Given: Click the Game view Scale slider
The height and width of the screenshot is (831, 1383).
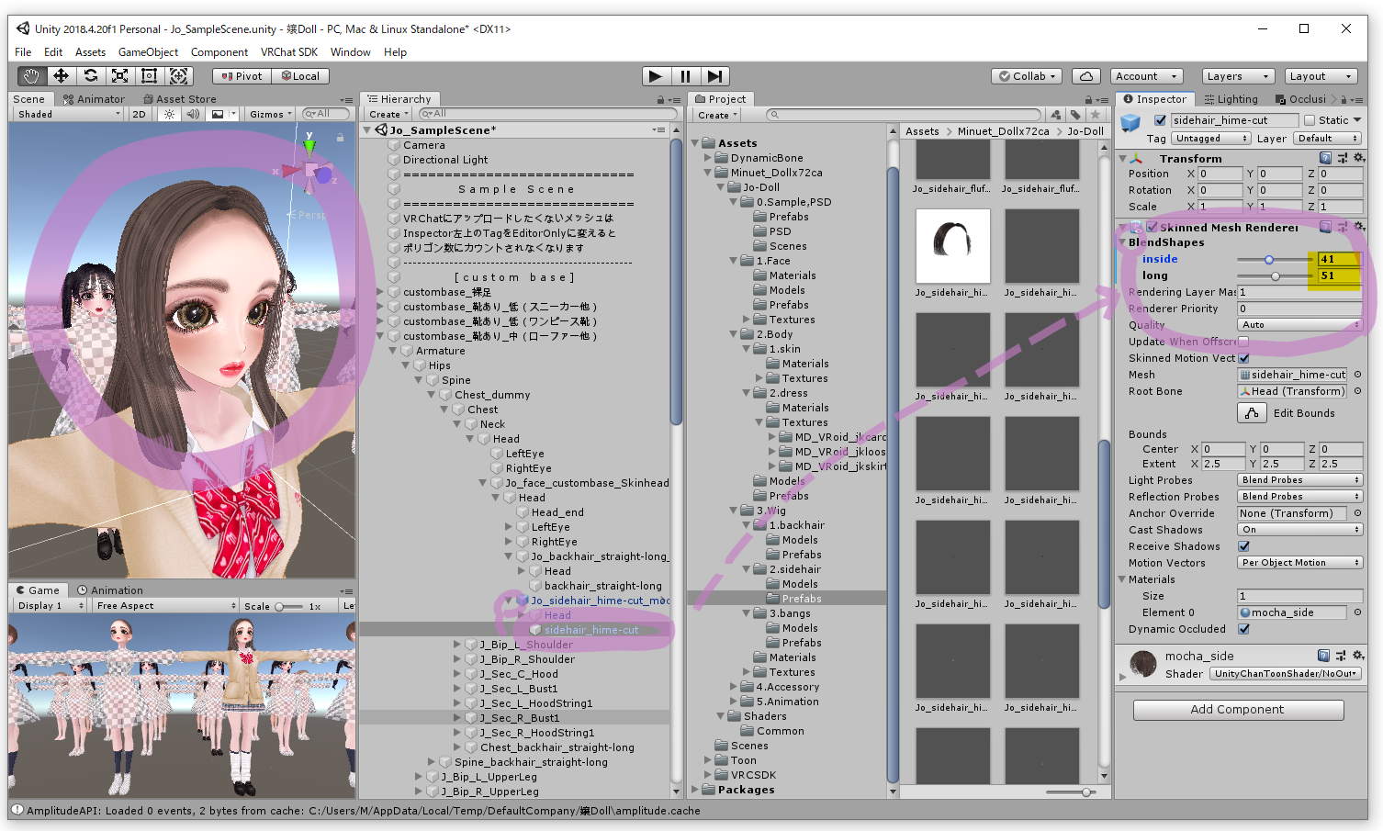Looking at the screenshot, I should pos(289,606).
